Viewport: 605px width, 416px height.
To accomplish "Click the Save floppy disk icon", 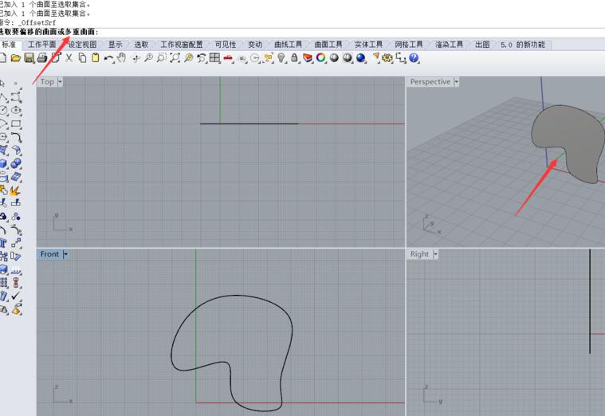I will pyautogui.click(x=29, y=58).
